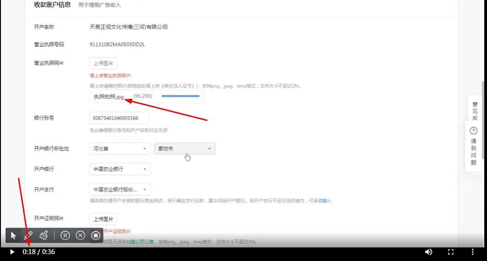Click the 收款账户信息 heading

pos(52,5)
